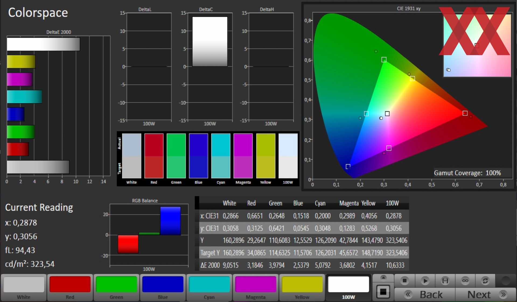Click the gray bottom bar in DeltaE 2000 chart
517x302 pixels.
coord(38,167)
